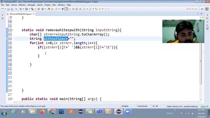The image size is (210, 118).
Task: Toggle the breadcrumb toolbar button
Action: pos(63,9)
